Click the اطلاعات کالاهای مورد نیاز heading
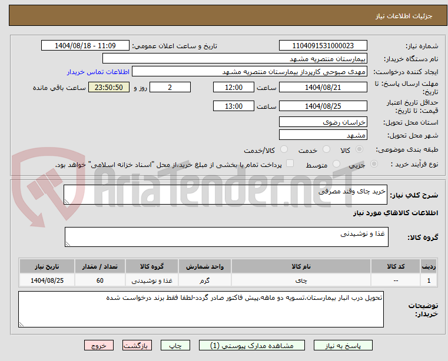Viewport: 448px width, 361px height. 396,213
